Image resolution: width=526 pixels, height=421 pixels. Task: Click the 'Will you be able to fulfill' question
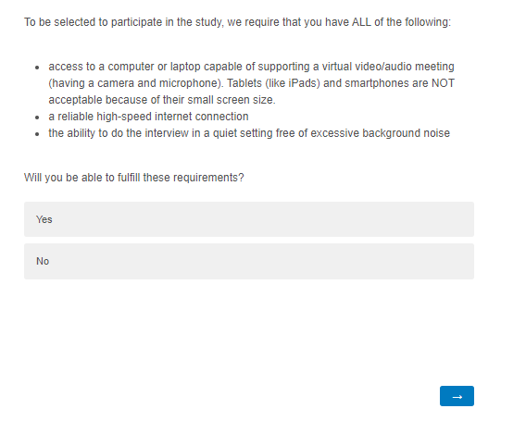coord(134,178)
